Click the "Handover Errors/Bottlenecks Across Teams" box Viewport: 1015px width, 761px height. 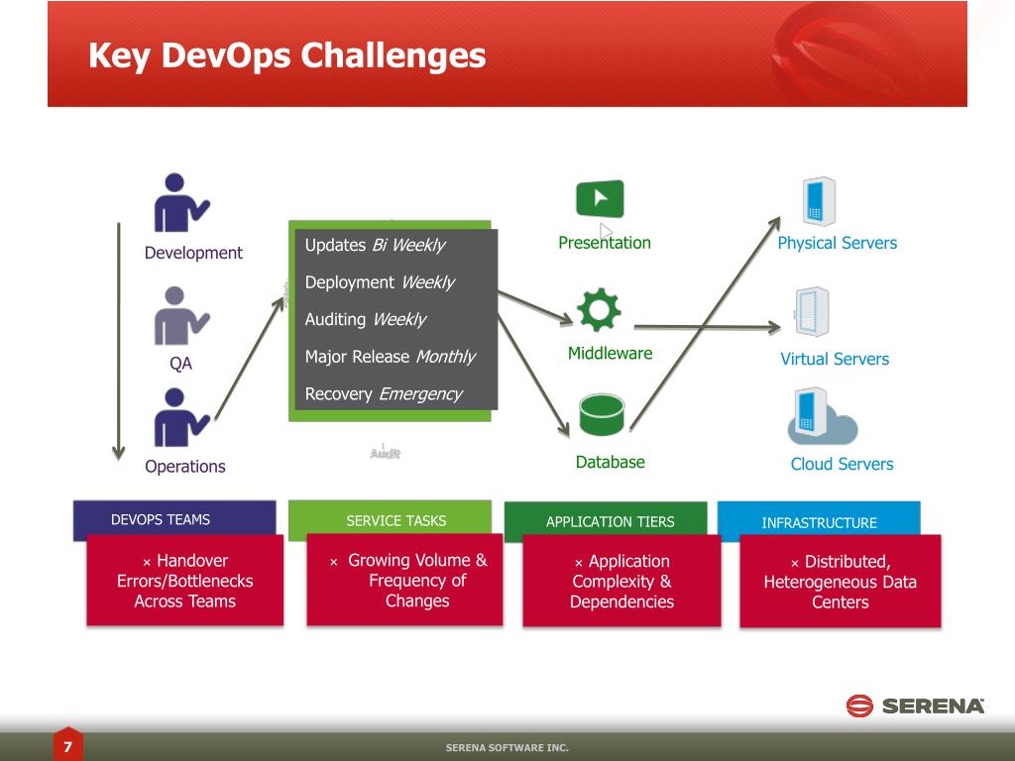coord(185,581)
